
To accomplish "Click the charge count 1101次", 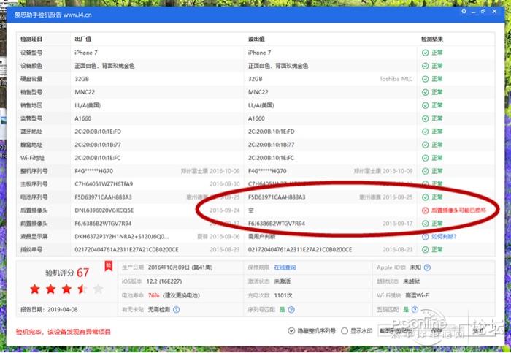I will pyautogui.click(x=283, y=295).
